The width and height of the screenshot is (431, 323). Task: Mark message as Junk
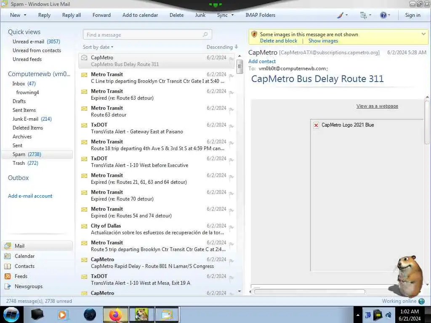[200, 15]
